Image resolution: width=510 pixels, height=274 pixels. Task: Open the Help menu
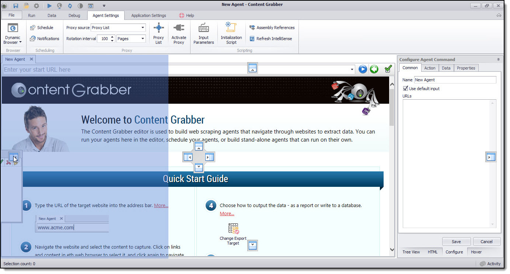pyautogui.click(x=186, y=15)
